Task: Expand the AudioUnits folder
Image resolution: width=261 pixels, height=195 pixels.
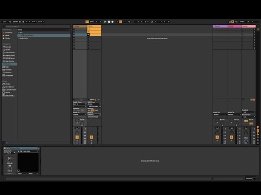Action: (18, 38)
